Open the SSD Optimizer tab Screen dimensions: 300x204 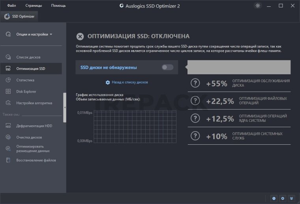pos(20,16)
